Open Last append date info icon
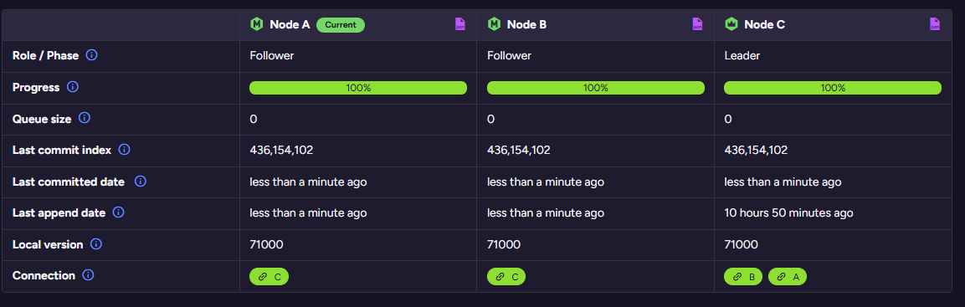Viewport: 965px width, 307px height. point(119,212)
